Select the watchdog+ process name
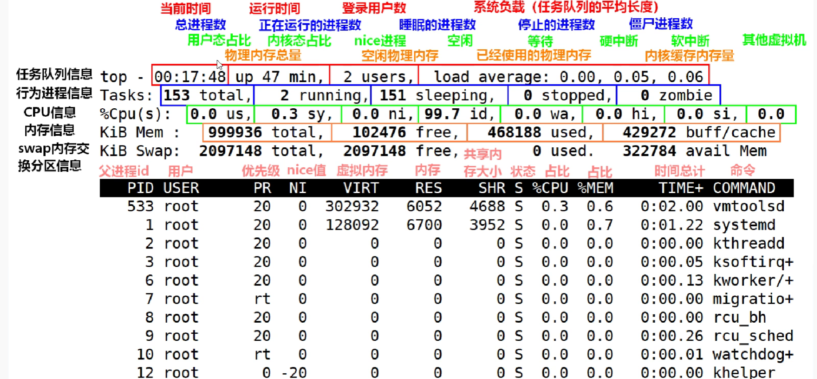The height and width of the screenshot is (379, 817). [753, 355]
